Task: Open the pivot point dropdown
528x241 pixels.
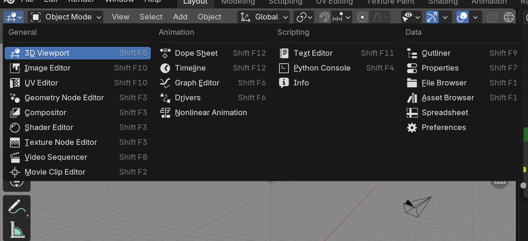Action: pyautogui.click(x=304, y=17)
